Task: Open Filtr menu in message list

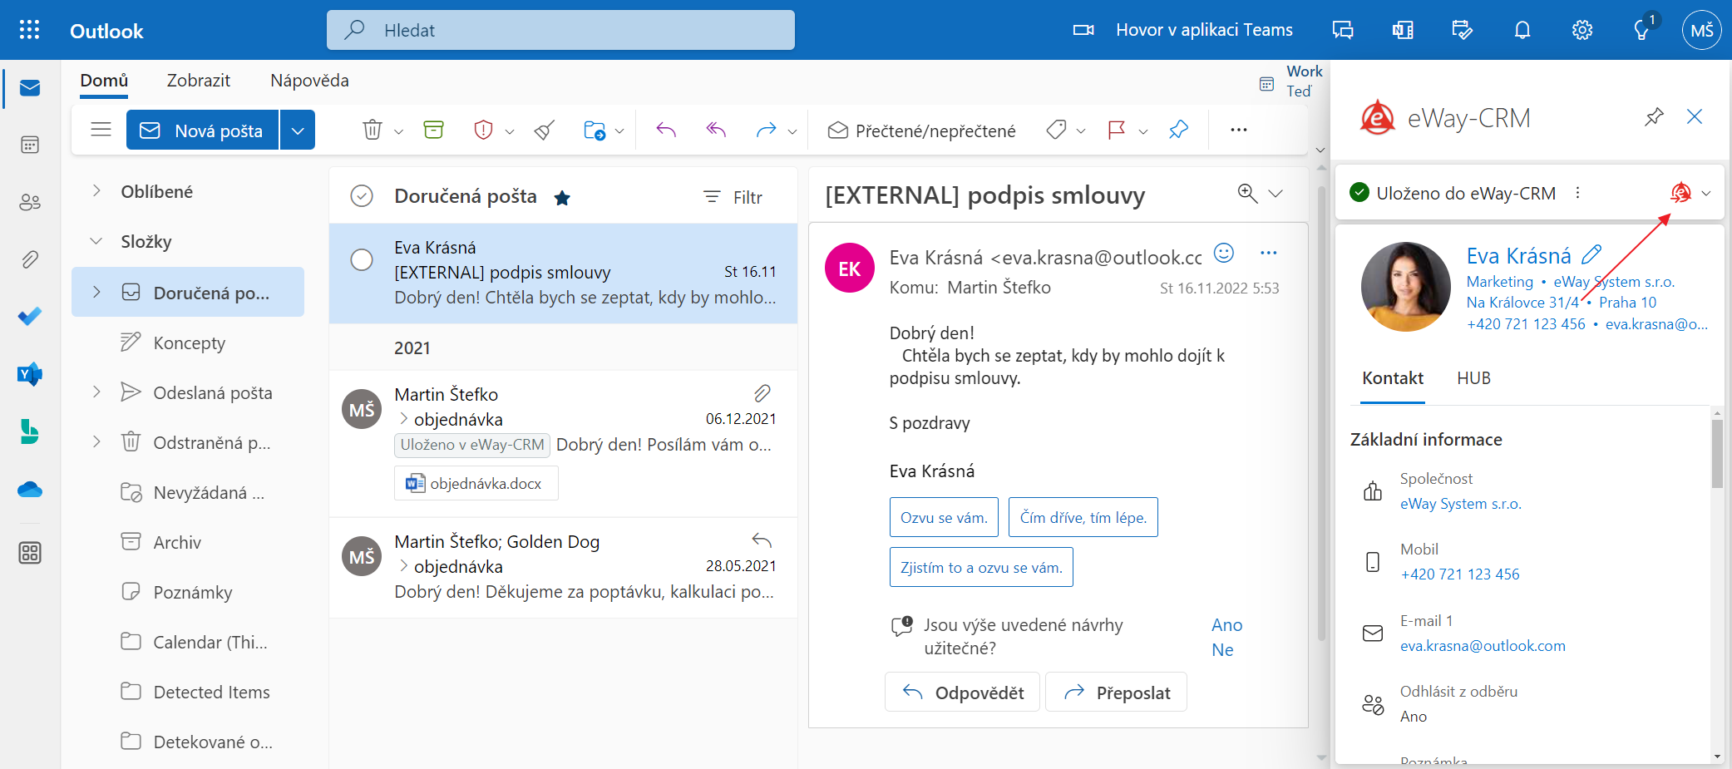Action: (733, 197)
